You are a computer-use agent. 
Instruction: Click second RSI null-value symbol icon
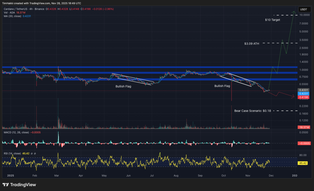click(x=35, y=153)
